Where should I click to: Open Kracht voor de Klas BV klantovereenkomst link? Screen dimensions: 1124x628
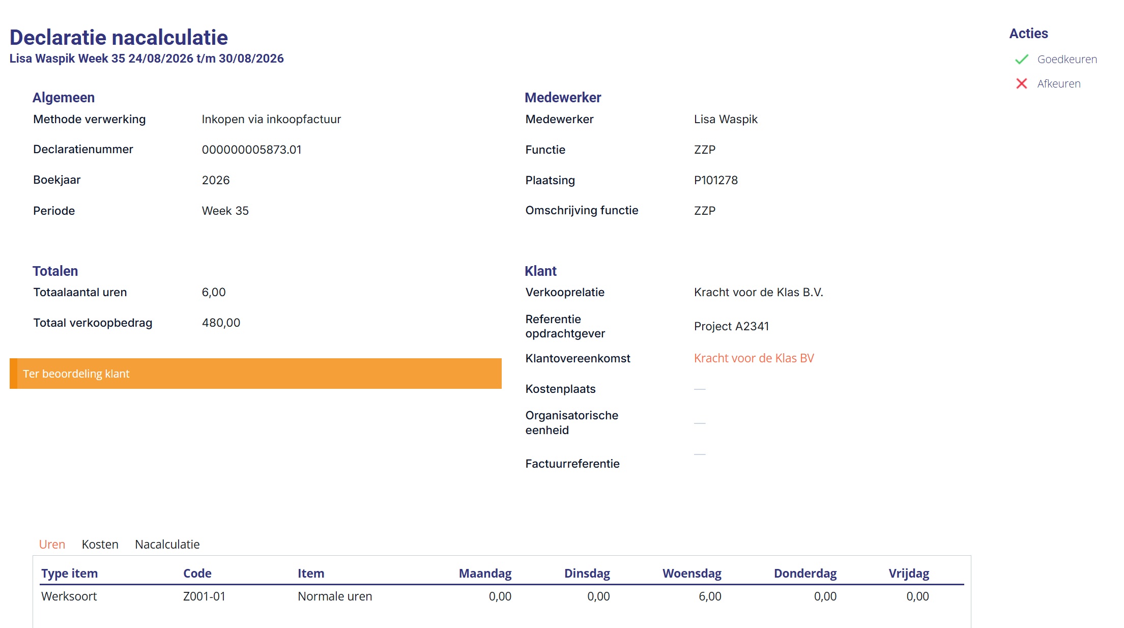[754, 358]
